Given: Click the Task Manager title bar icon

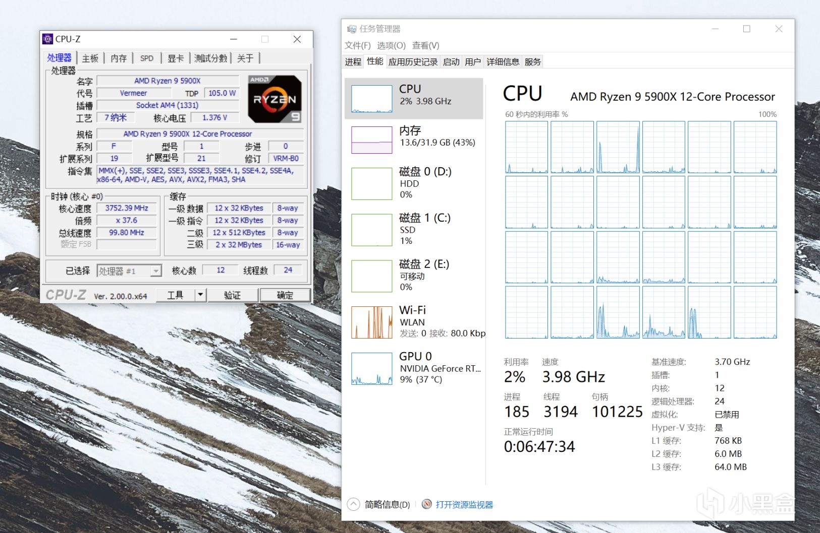Looking at the screenshot, I should [x=352, y=29].
